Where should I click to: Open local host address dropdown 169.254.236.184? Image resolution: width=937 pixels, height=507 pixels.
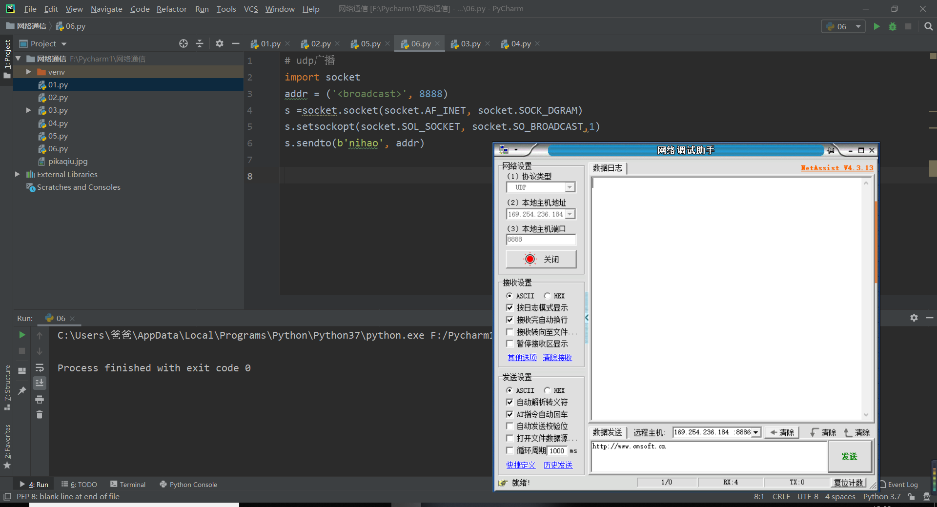[x=570, y=214]
